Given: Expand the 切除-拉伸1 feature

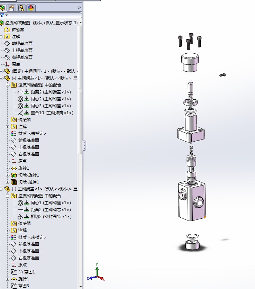Looking at the screenshot, I should tap(7, 182).
